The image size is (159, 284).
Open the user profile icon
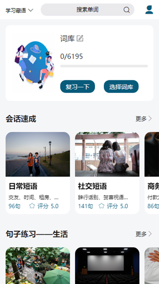(x=149, y=10)
